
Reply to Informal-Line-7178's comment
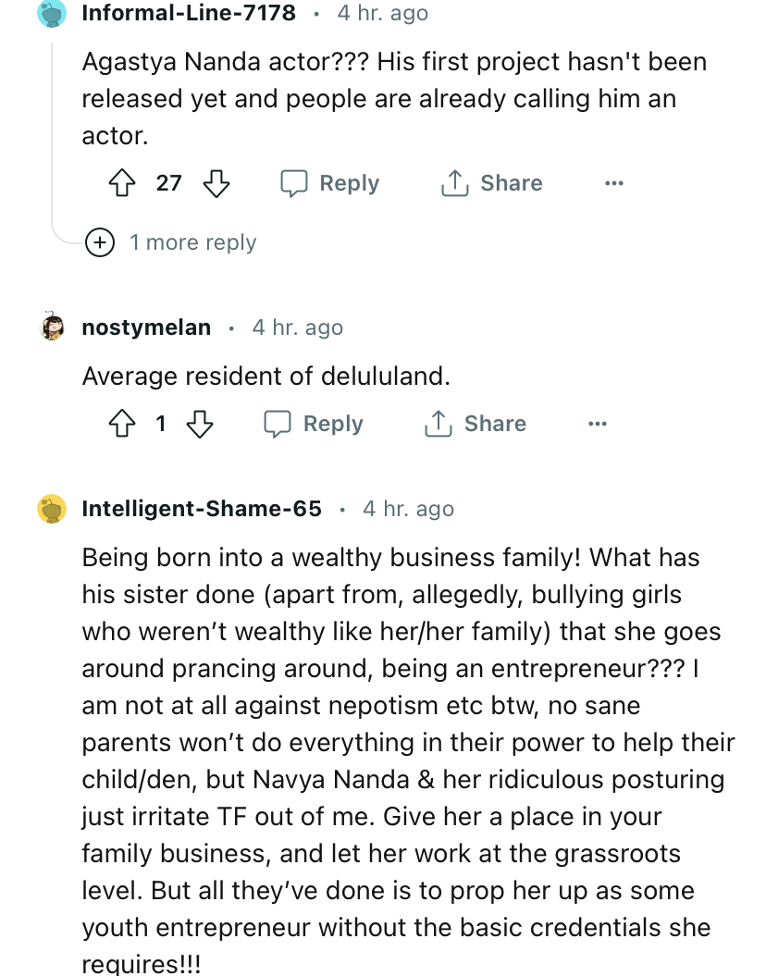pyautogui.click(x=330, y=183)
